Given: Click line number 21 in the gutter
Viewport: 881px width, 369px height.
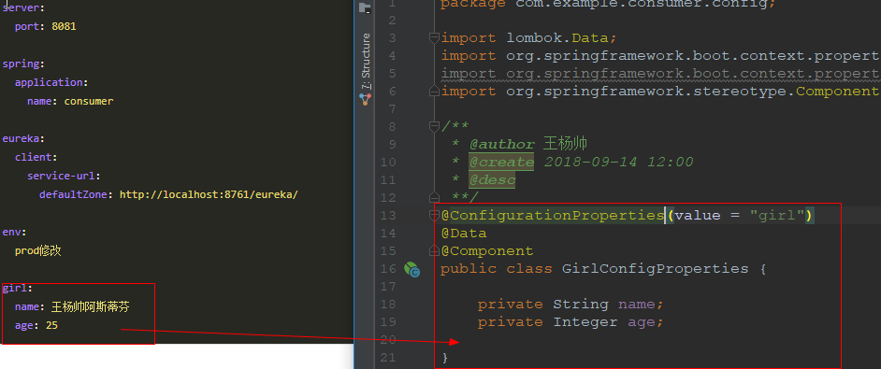Looking at the screenshot, I should (388, 357).
